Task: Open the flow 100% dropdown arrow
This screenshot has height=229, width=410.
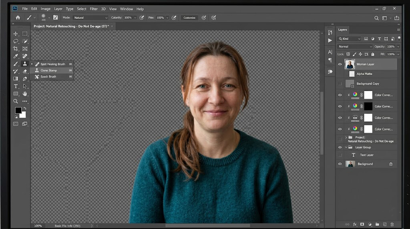Action: 167,18
